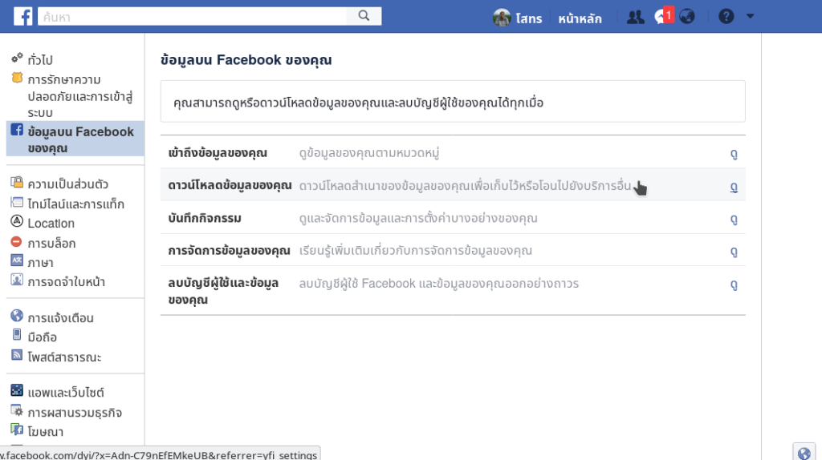Click the red block icon beside การบล็อก

(x=16, y=242)
